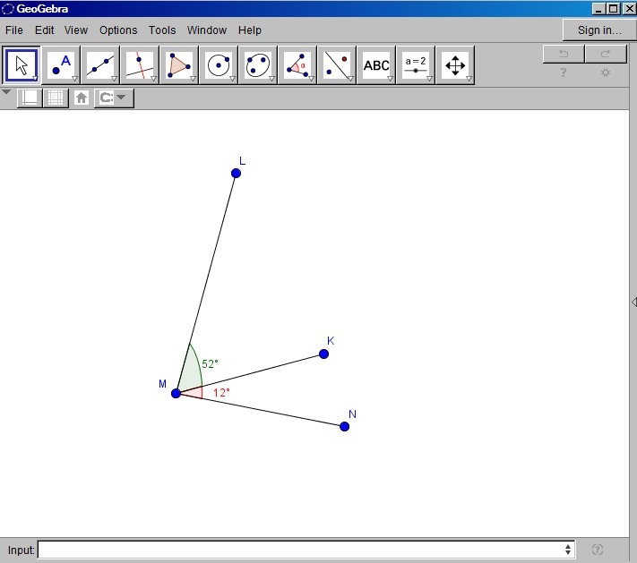Expand the side panel arrow at right edge
Image resolution: width=637 pixels, height=563 pixels.
(633, 302)
